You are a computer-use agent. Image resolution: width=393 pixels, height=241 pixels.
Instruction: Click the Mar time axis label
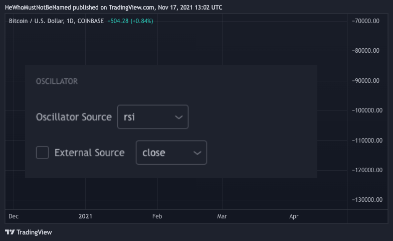tap(222, 216)
